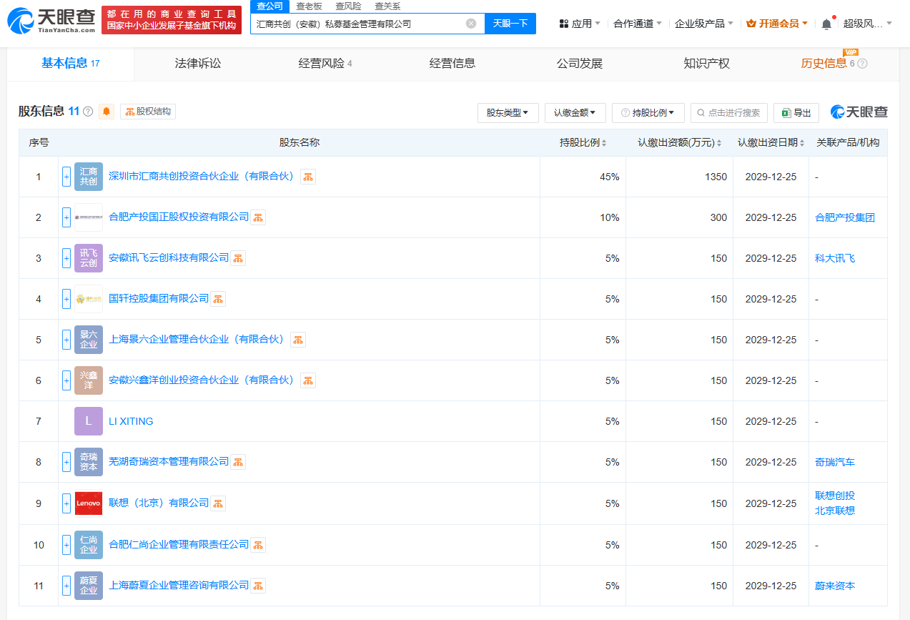The image size is (910, 620).
Task: Click the 讯飞云创 shareholder logo
Action: 89,258
